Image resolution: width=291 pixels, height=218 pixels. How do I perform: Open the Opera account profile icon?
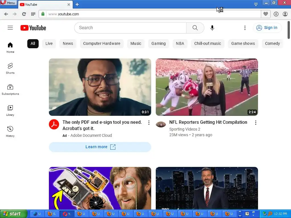pyautogui.click(x=285, y=14)
